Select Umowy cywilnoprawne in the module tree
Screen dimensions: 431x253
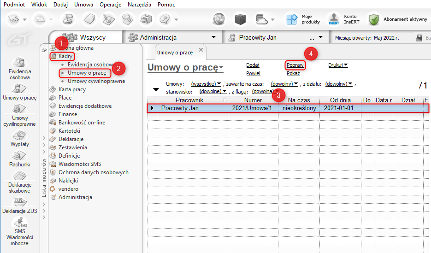click(x=96, y=81)
